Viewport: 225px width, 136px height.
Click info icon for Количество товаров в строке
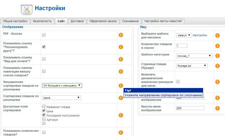218,46
